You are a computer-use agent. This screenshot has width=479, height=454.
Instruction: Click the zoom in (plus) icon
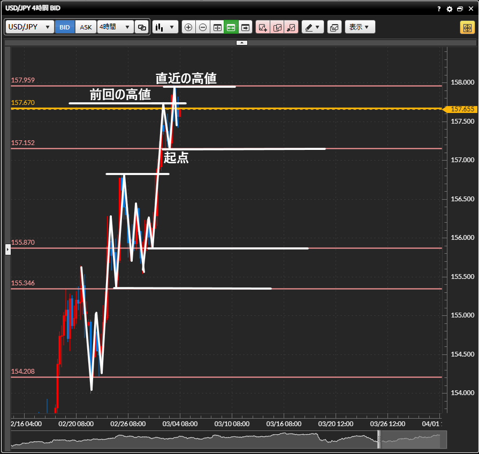(188, 27)
